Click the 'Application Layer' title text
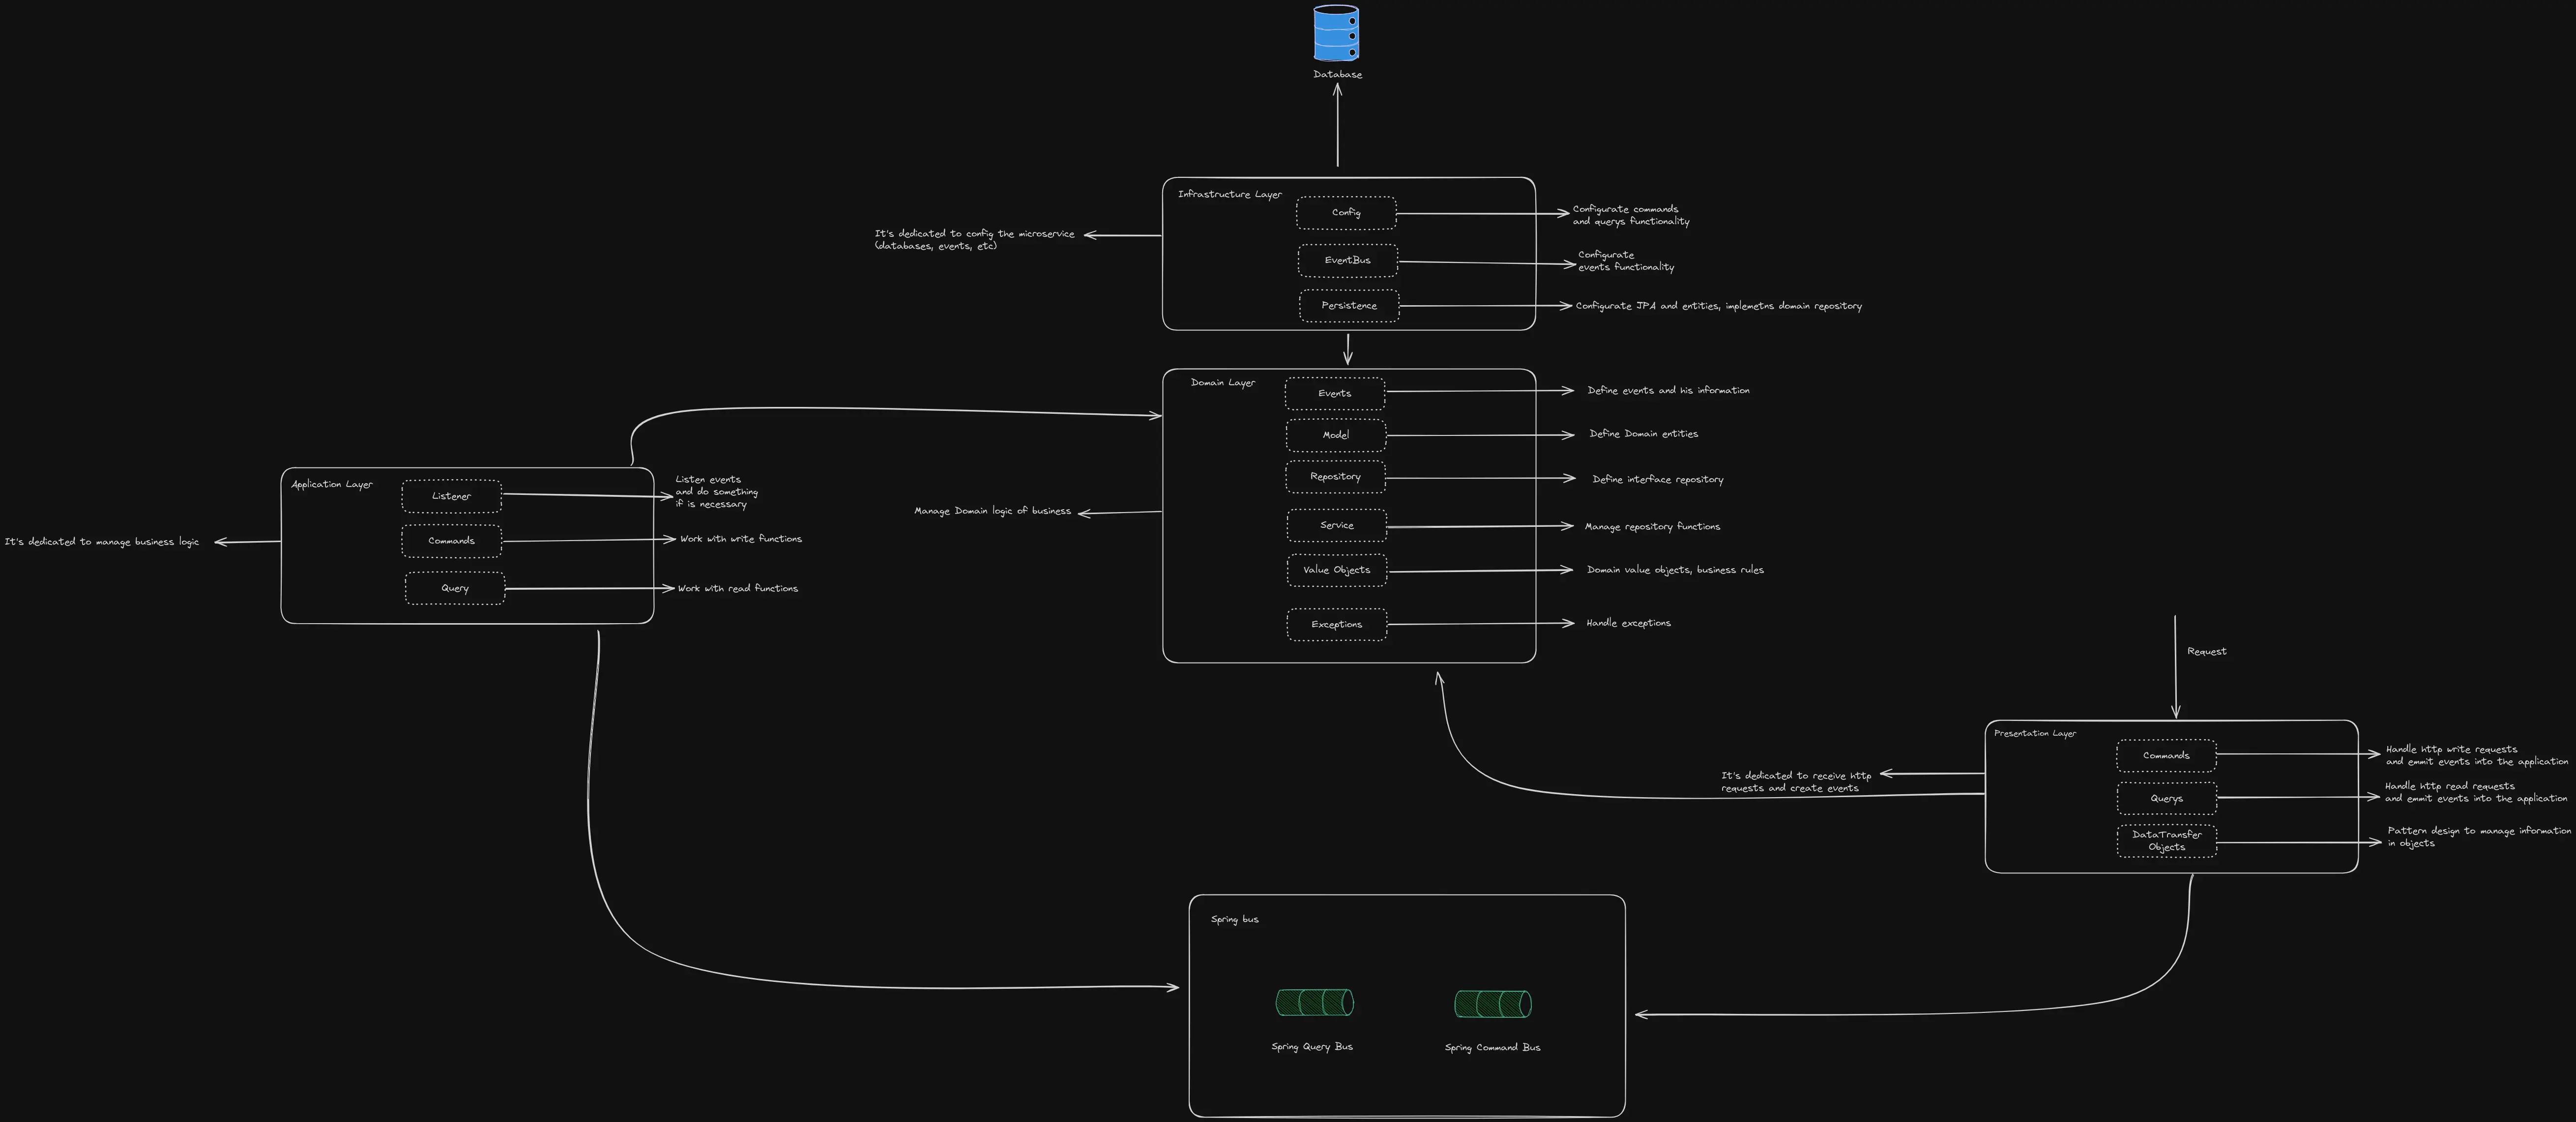The height and width of the screenshot is (1122, 2576). (332, 484)
